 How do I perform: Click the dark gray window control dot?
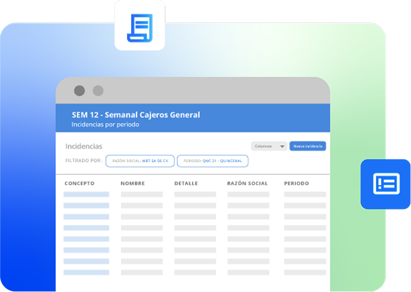click(x=79, y=91)
